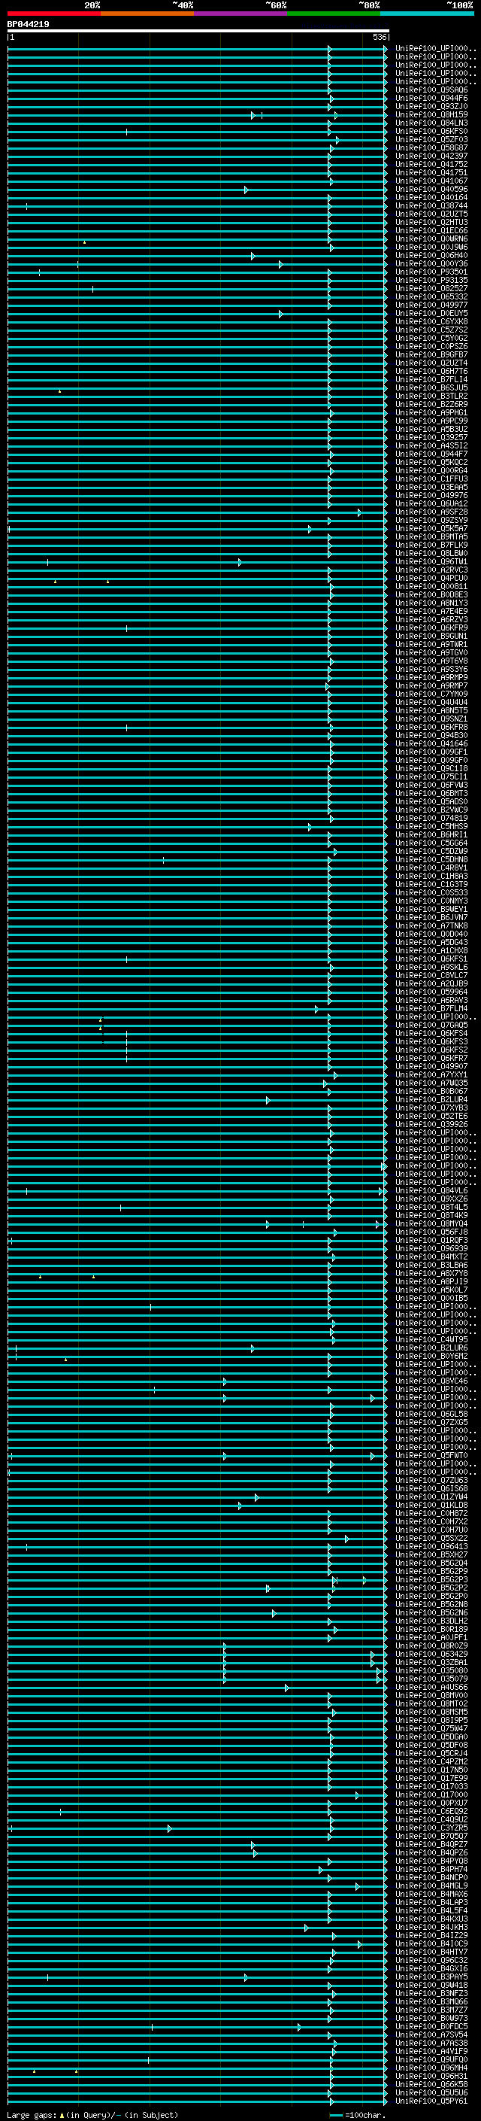Image resolution: width=481 pixels, height=2121 pixels.
Task: Click the white query sequence bar
Action: (x=198, y=30)
